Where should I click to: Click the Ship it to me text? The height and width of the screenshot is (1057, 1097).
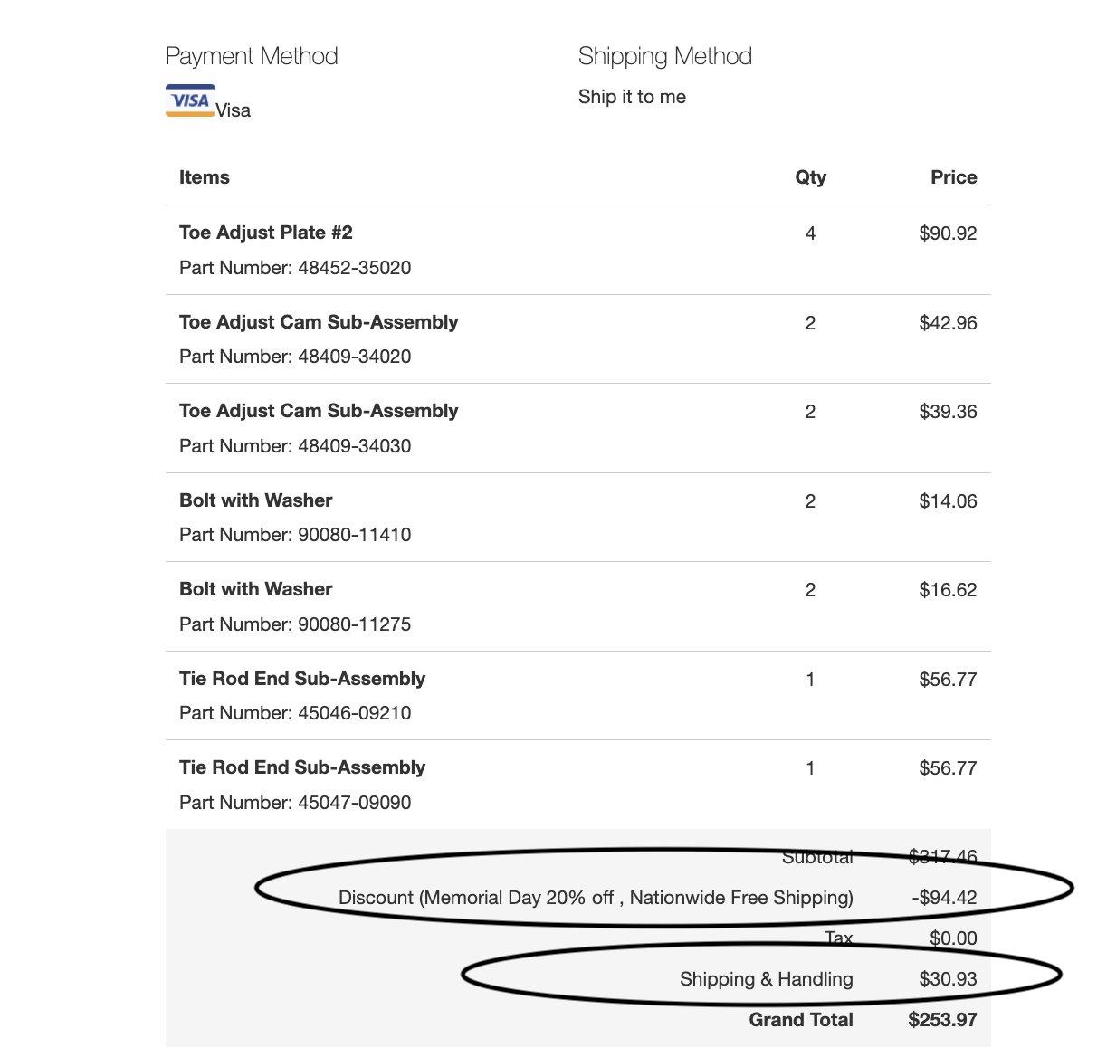click(x=632, y=97)
